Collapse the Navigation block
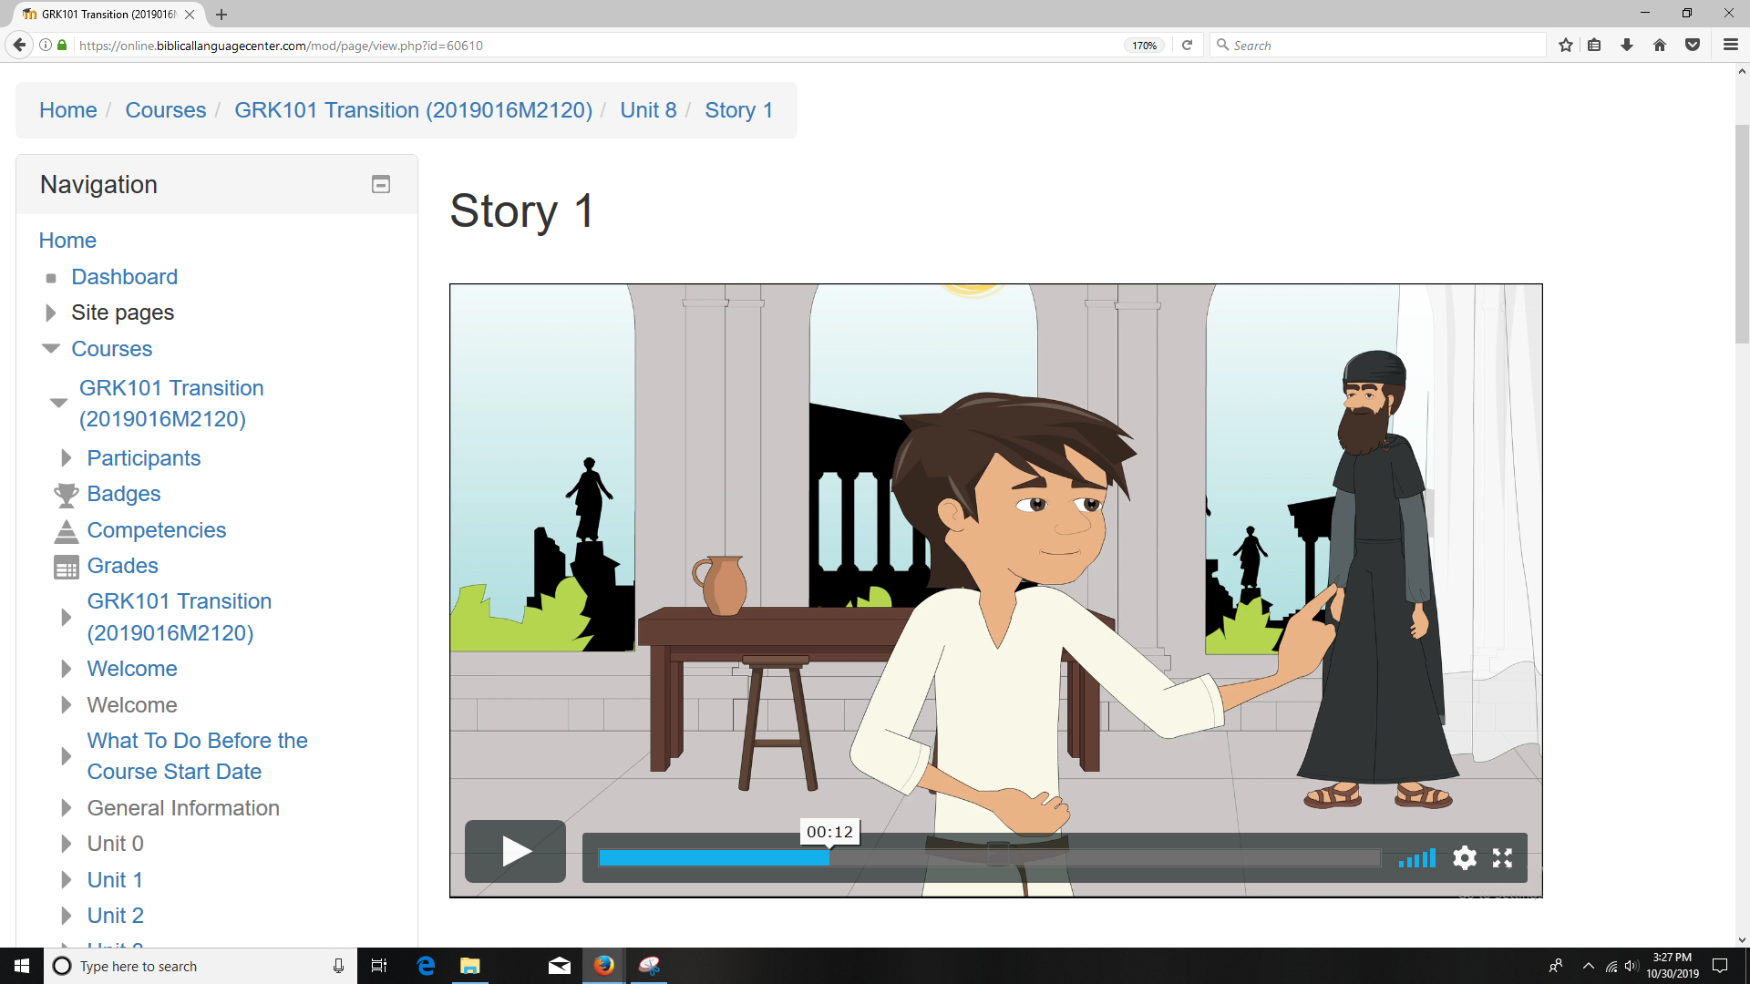This screenshot has width=1750, height=984. (x=381, y=184)
